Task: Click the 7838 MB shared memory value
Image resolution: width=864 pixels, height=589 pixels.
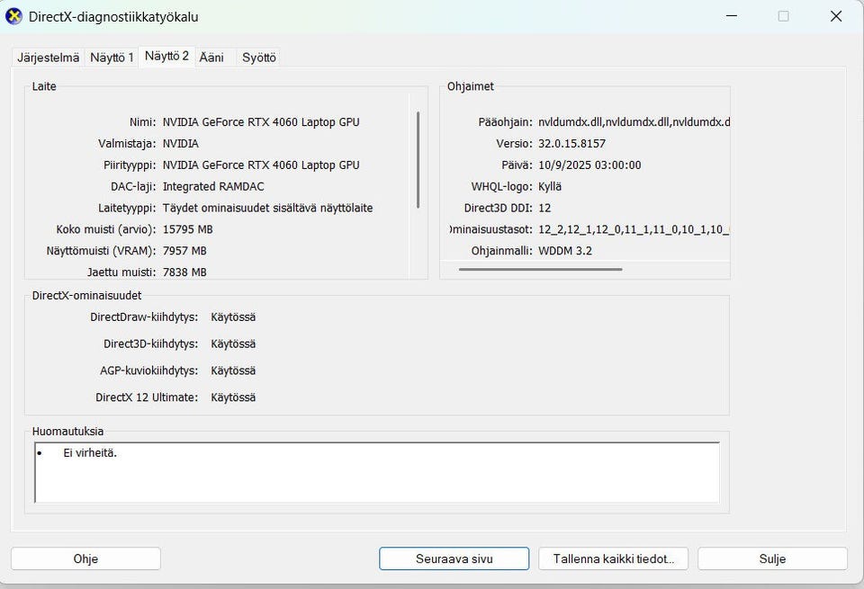Action: click(184, 272)
